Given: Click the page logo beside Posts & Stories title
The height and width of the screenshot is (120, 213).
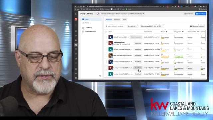Looking at the screenshot, I should (98, 14).
